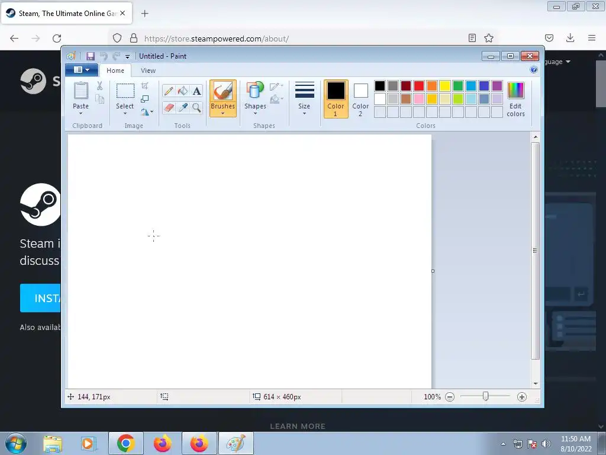Click the Install Steam button
Viewport: 606px width, 455px height.
click(40, 298)
